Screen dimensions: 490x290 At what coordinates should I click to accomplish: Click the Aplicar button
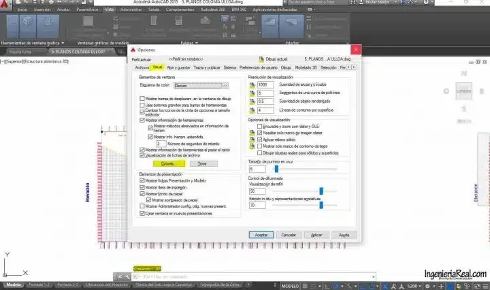(316, 235)
